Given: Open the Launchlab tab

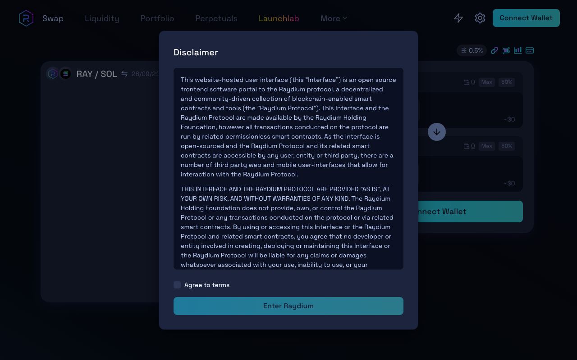Looking at the screenshot, I should click(279, 18).
